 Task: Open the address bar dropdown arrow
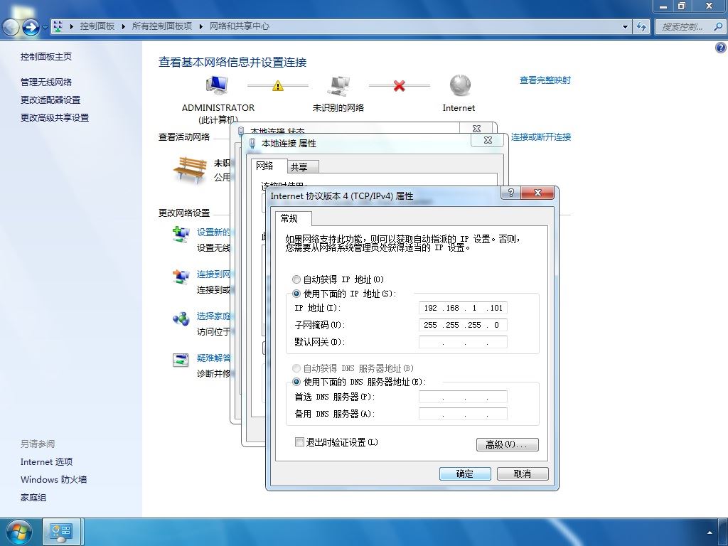coord(626,26)
